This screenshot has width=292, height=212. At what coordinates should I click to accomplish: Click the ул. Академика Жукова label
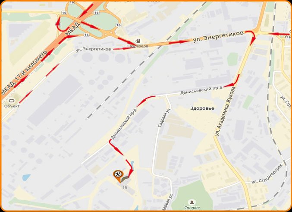[225, 112]
